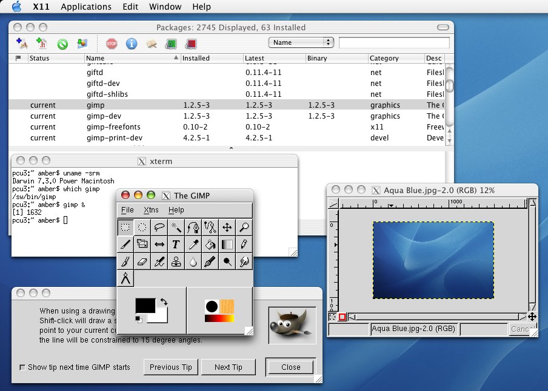
Task: Choose the Color Picker eyedropper tool
Action: click(193, 245)
